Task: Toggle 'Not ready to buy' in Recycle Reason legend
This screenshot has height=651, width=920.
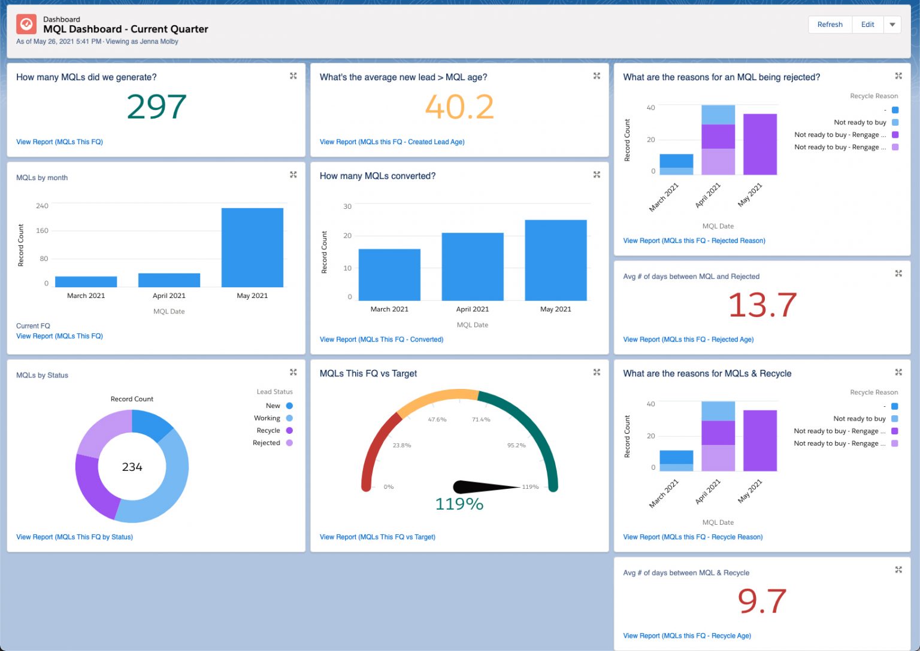Action: pyautogui.click(x=860, y=122)
